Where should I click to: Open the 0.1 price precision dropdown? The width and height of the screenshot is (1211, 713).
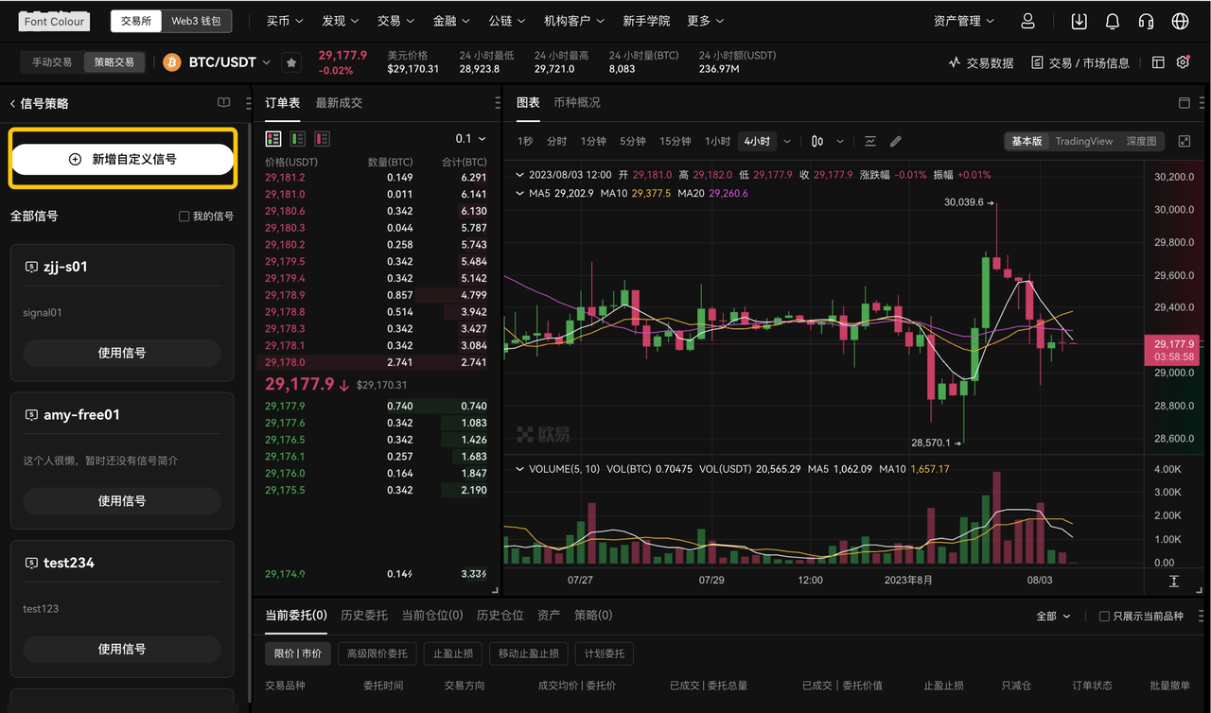coord(472,138)
